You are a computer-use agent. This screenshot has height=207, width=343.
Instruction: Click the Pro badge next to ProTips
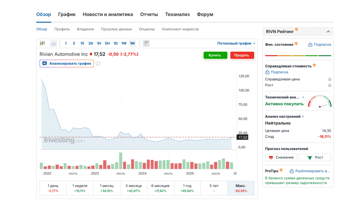tap(281, 170)
